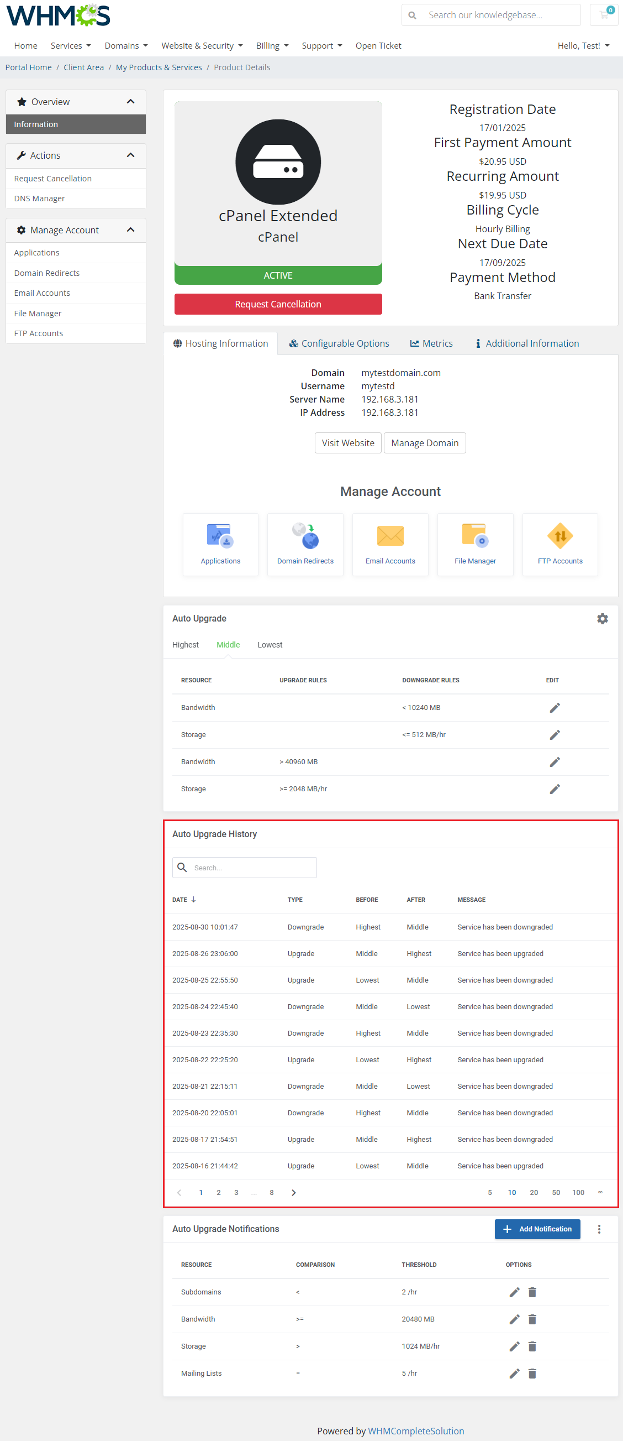Edit the Bandwidth downgrade rule < 10240 MB
Image resolution: width=623 pixels, height=1441 pixels.
(x=555, y=708)
